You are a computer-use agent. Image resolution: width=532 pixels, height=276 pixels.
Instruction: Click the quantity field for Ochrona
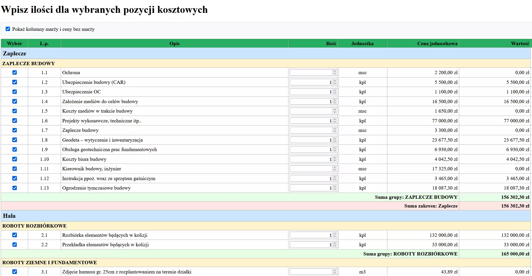click(x=314, y=73)
